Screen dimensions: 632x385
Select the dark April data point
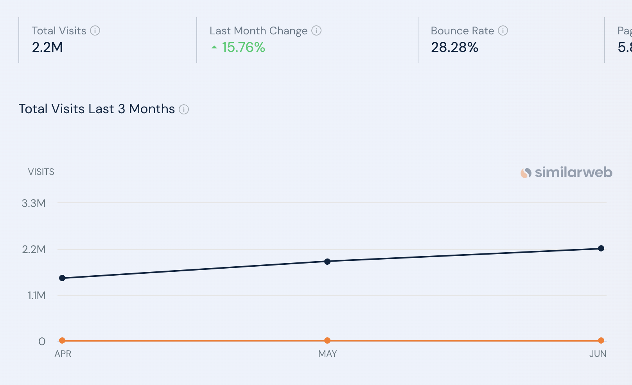point(62,278)
